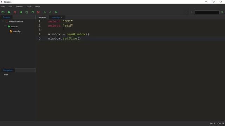The height and width of the screenshot is (126, 225).
Task: Open the Source menu
Action: click(19, 7)
